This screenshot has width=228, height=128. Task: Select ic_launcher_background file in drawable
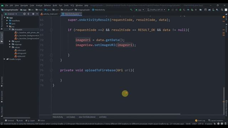[x=27, y=36]
